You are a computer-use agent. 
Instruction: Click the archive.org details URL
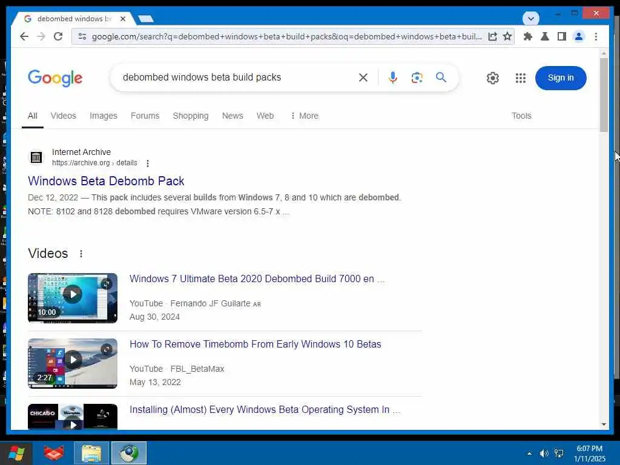pos(94,163)
